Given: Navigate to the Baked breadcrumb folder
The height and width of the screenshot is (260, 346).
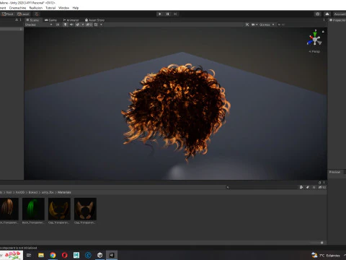Looking at the screenshot, I should (x=33, y=192).
